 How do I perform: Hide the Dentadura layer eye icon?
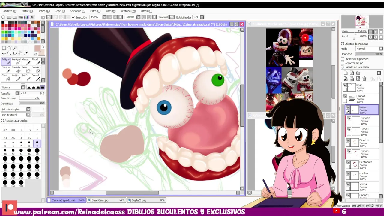348,162
